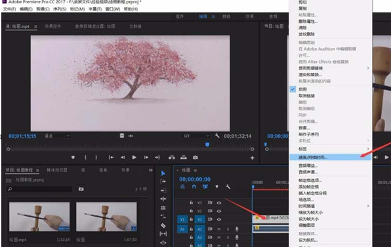Click source monitor blue playhead marker
391x247 pixels.
click(x=207, y=145)
